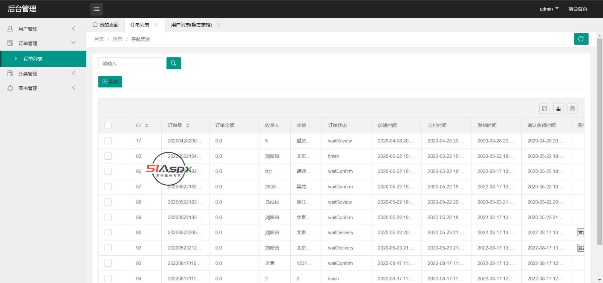This screenshot has width=603, height=283.
Task: Check the row with ID 93
Action: click(x=108, y=263)
